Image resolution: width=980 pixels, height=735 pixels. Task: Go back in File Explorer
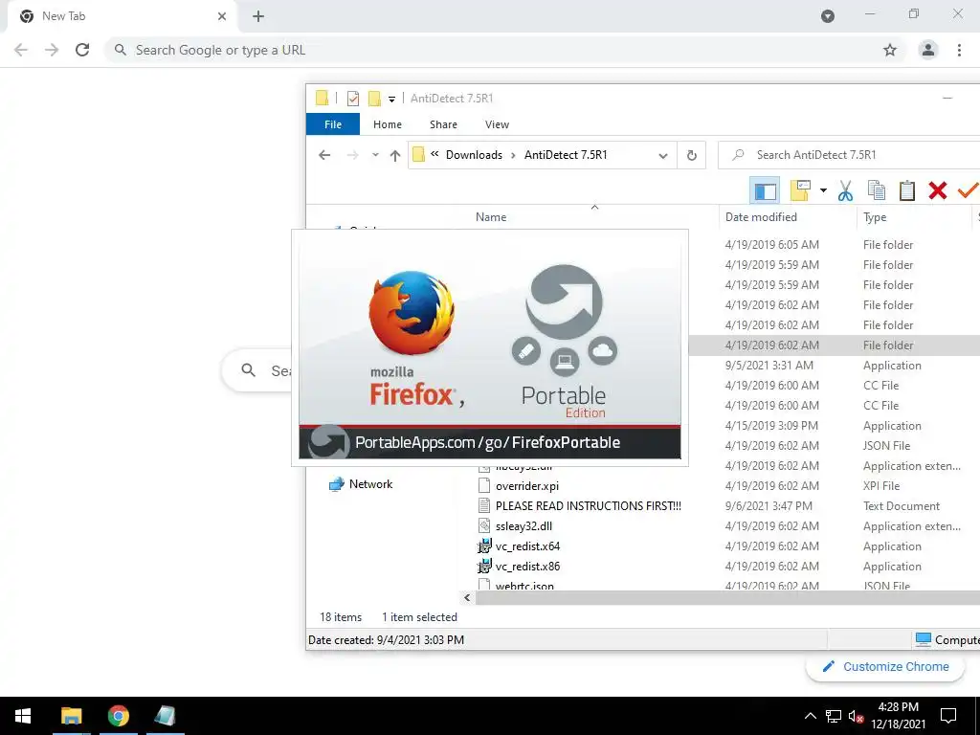coord(324,155)
